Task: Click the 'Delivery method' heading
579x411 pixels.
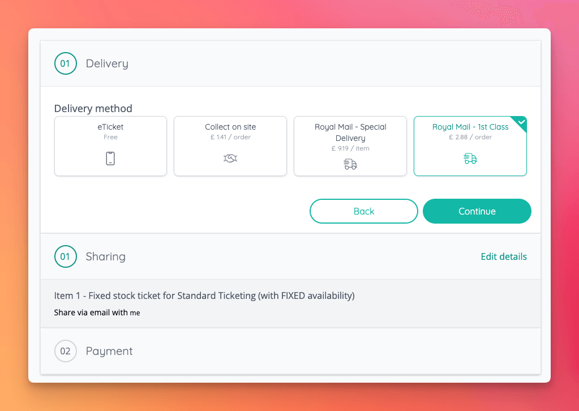Action: (93, 109)
